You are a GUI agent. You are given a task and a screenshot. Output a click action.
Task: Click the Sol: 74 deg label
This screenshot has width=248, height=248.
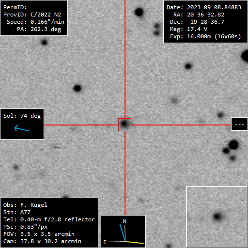(x=22, y=116)
